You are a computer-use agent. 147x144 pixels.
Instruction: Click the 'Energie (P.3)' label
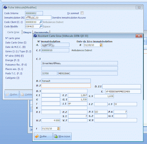coord(12,60)
